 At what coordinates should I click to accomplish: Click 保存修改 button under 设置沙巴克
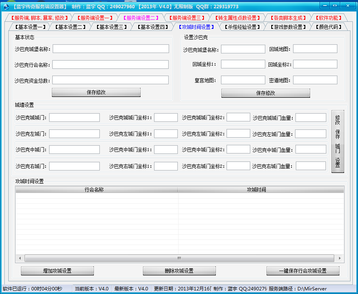(265, 93)
